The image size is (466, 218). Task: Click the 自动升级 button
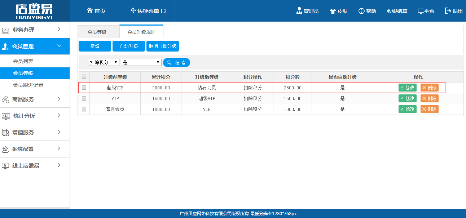click(x=129, y=46)
